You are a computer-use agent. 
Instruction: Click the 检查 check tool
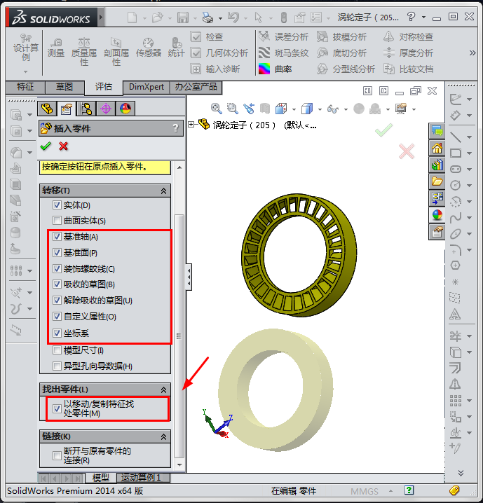coord(196,36)
